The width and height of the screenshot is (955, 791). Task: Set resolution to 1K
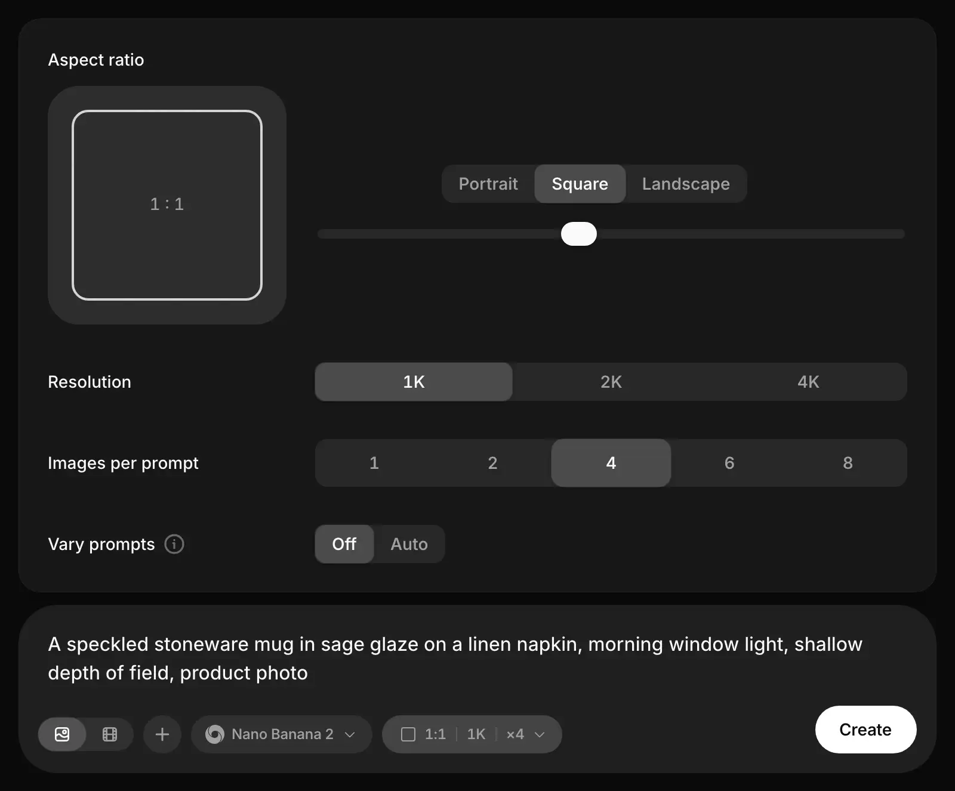click(x=414, y=382)
